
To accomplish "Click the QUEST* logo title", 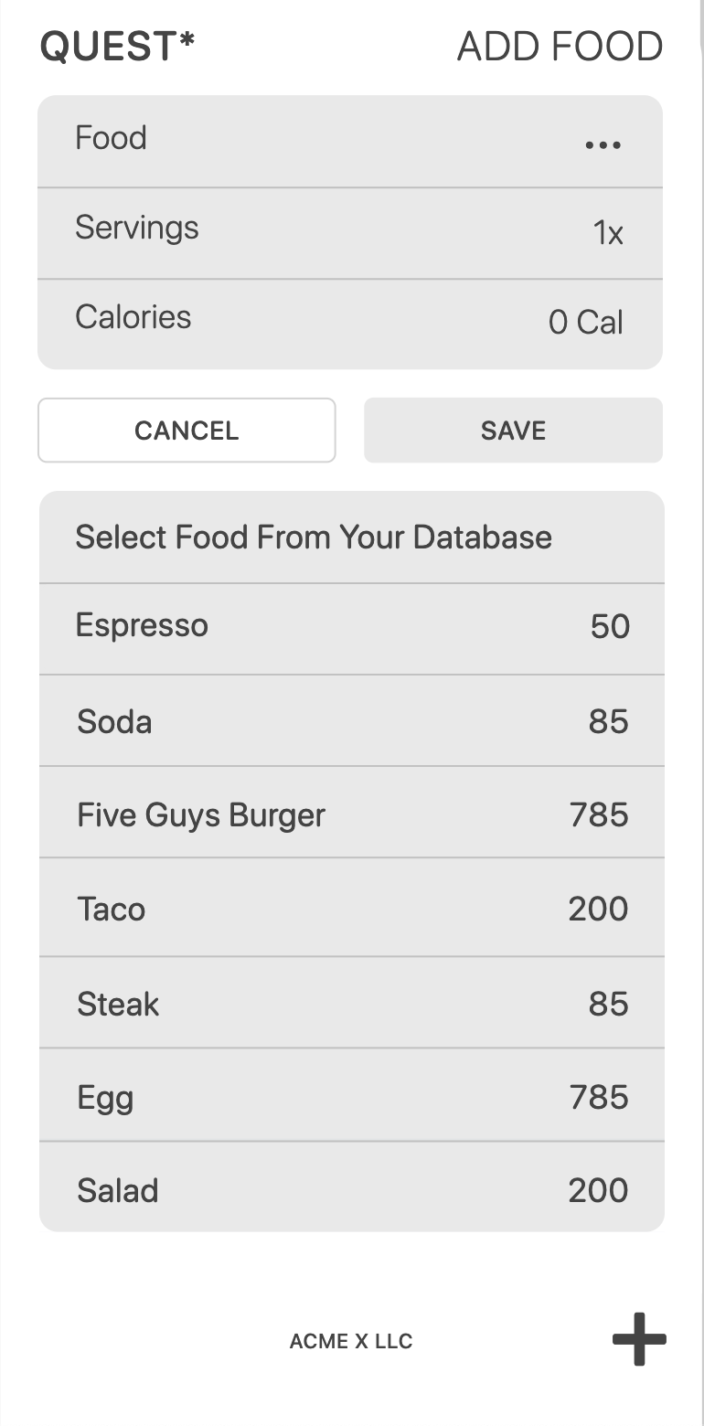I will coord(117,47).
